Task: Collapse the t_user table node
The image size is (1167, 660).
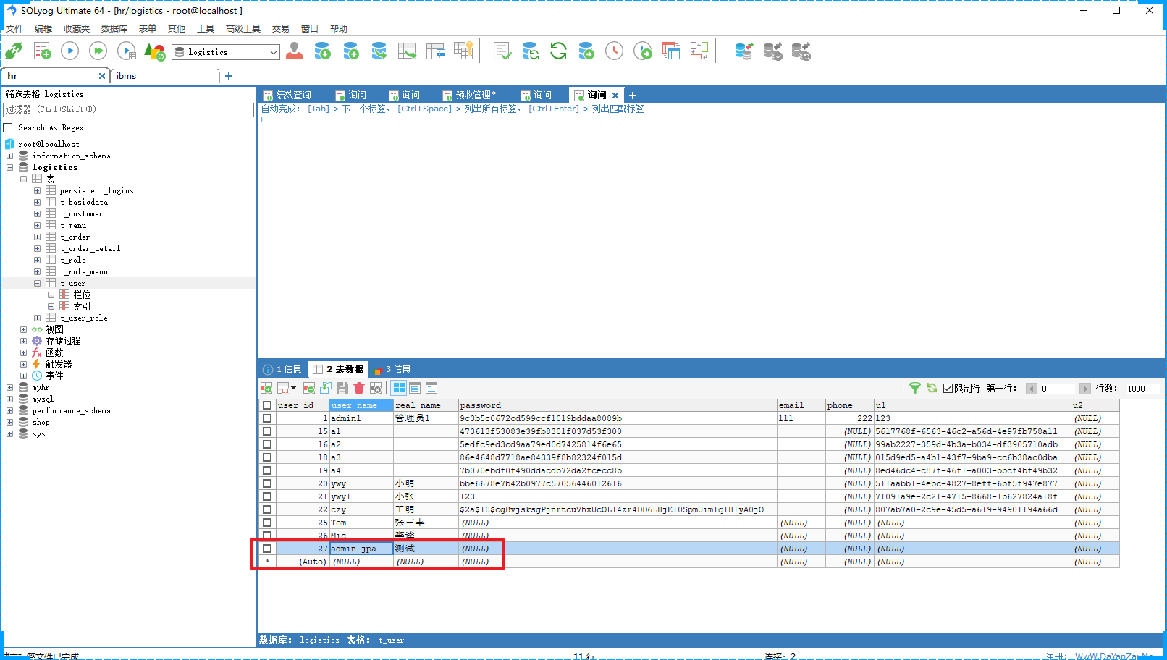Action: (x=37, y=283)
